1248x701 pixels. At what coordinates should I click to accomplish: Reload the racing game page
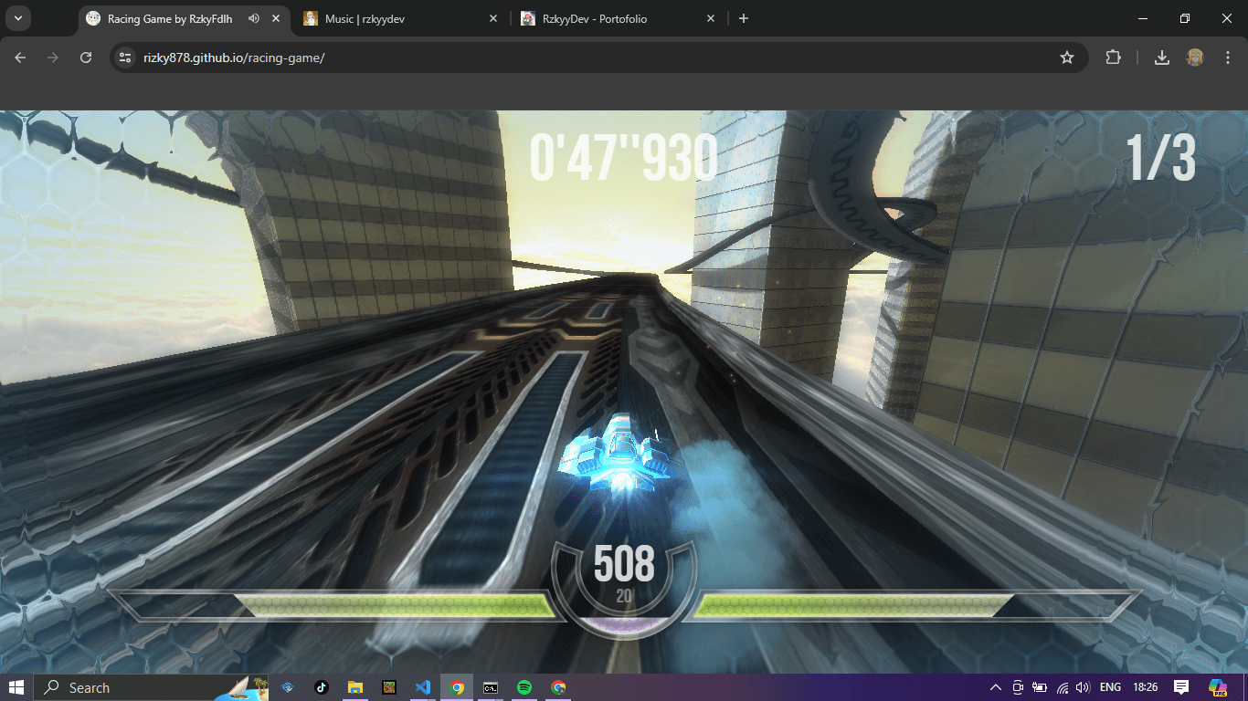point(86,58)
